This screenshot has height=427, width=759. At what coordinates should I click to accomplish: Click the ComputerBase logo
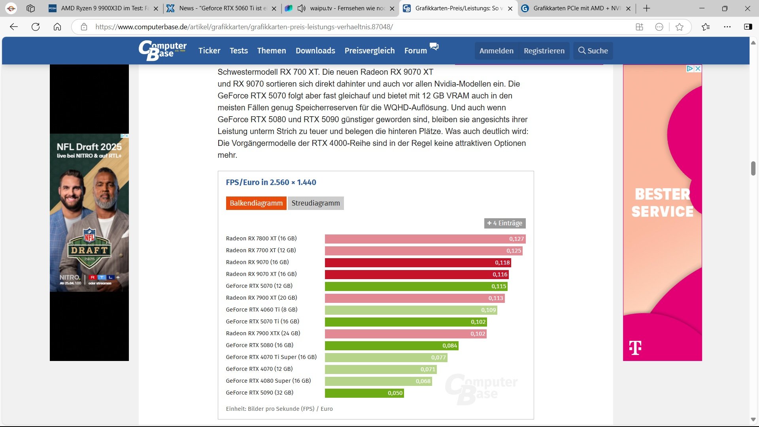click(x=162, y=51)
